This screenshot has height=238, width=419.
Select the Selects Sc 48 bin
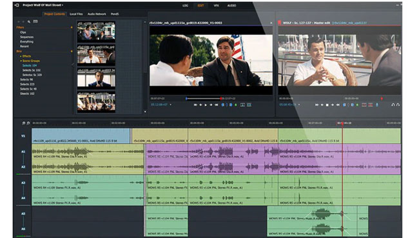click(28, 89)
